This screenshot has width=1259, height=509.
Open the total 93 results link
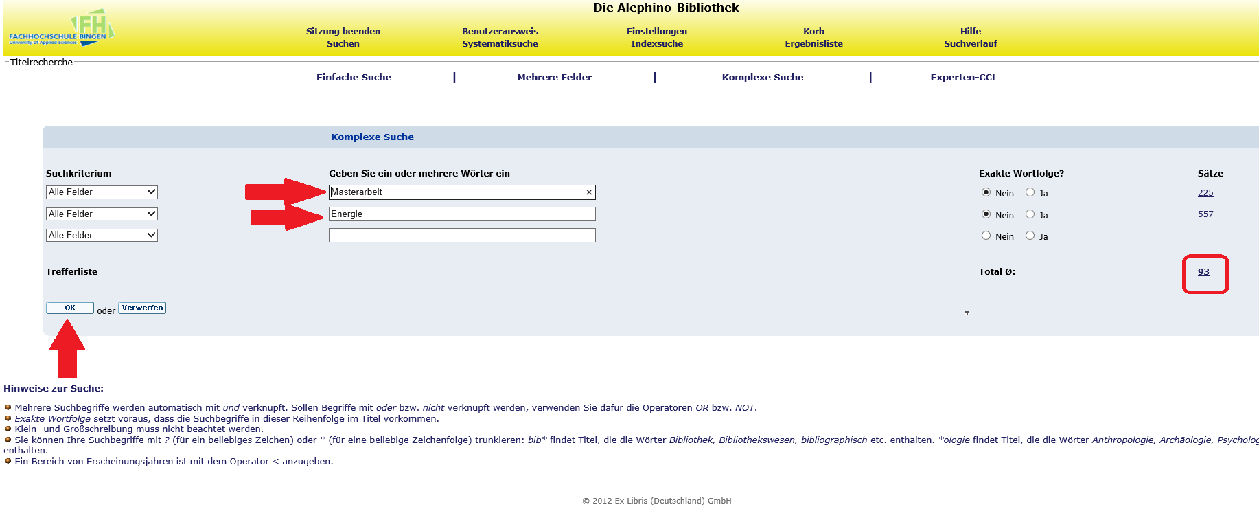coord(1203,272)
